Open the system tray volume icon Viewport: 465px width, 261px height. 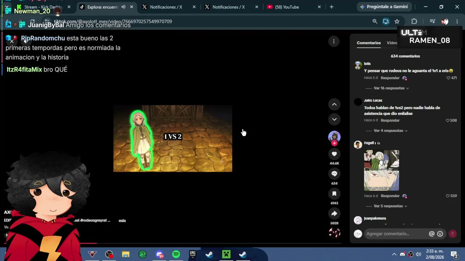pos(418,254)
